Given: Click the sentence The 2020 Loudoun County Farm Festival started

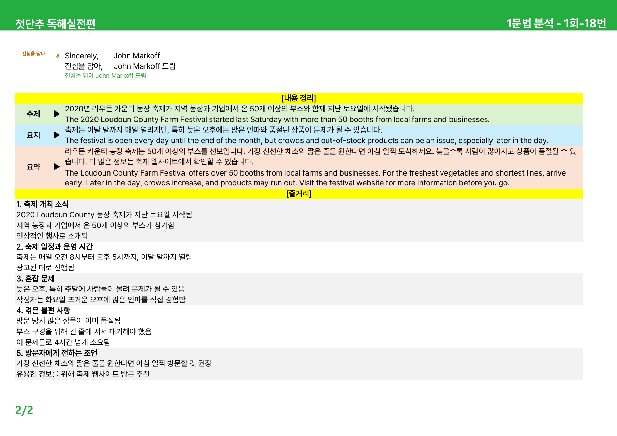Looking at the screenshot, I should 277,119.
